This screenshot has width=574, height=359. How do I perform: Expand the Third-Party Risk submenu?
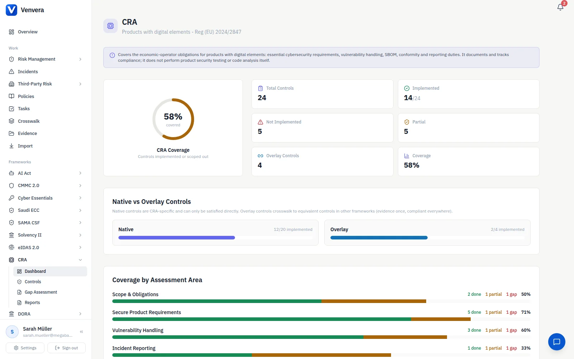pos(80,84)
